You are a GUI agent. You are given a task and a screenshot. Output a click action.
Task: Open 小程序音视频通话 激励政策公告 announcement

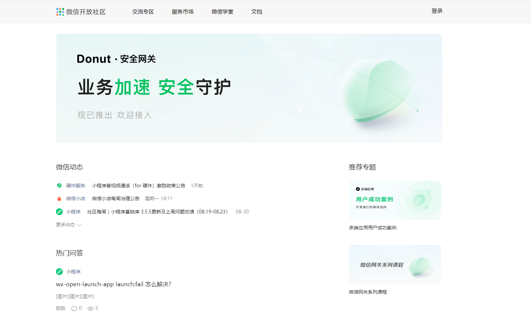139,186
